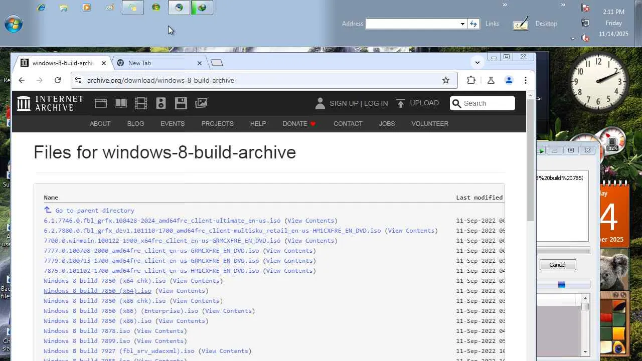Viewport: 642px width, 361px height.
Task: Click the Action Center flag tray icon
Action: coord(585,8)
